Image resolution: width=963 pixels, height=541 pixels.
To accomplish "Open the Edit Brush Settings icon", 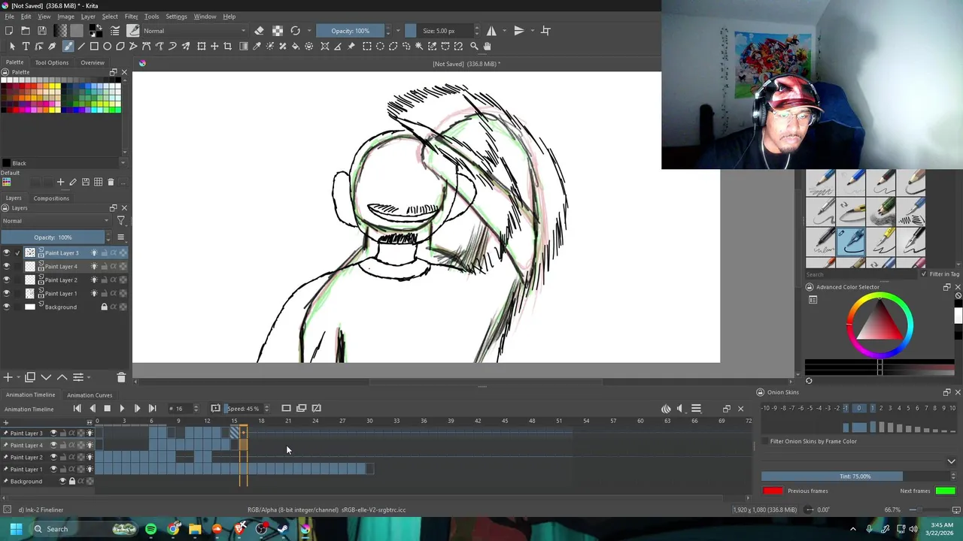I will pos(115,31).
